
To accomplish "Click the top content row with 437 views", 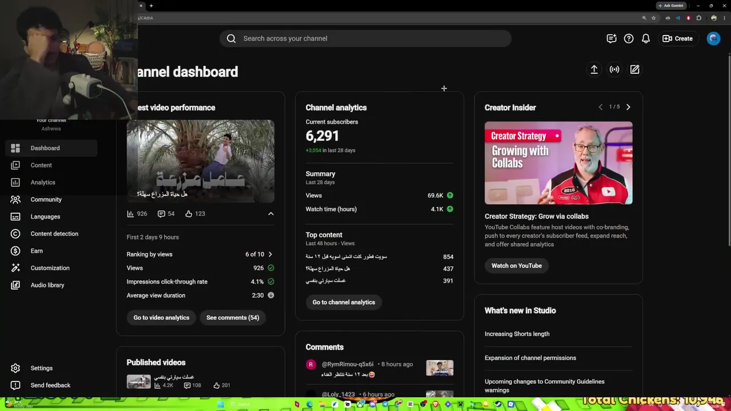I will coord(379,269).
